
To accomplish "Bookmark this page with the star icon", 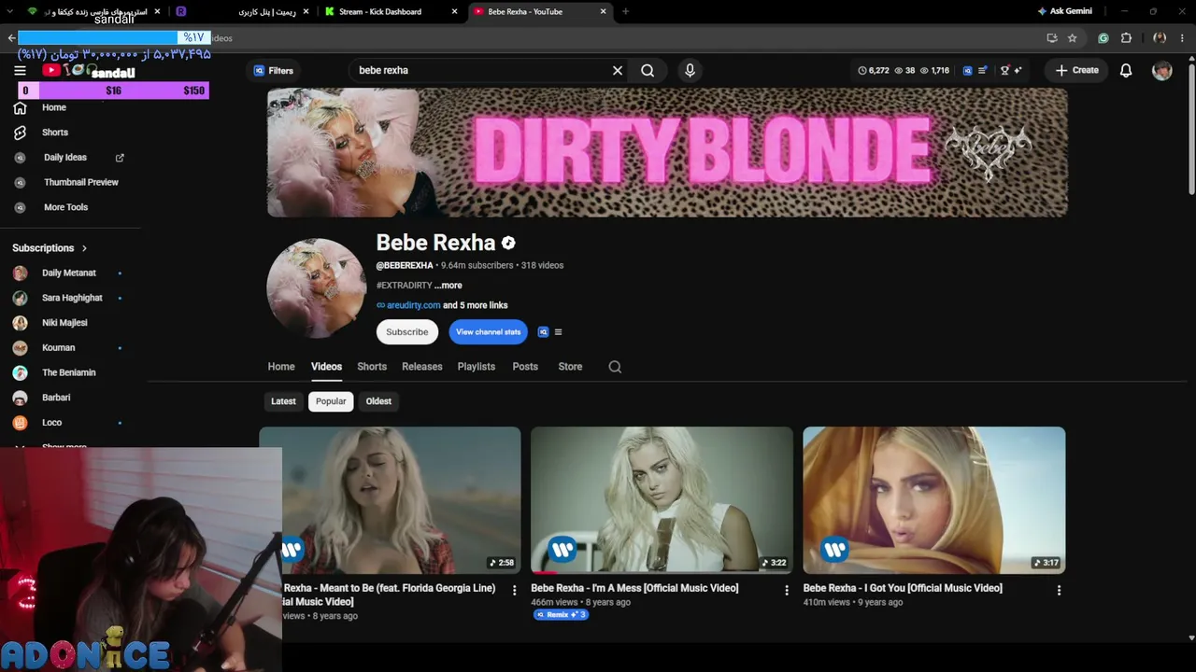I will click(x=1072, y=38).
